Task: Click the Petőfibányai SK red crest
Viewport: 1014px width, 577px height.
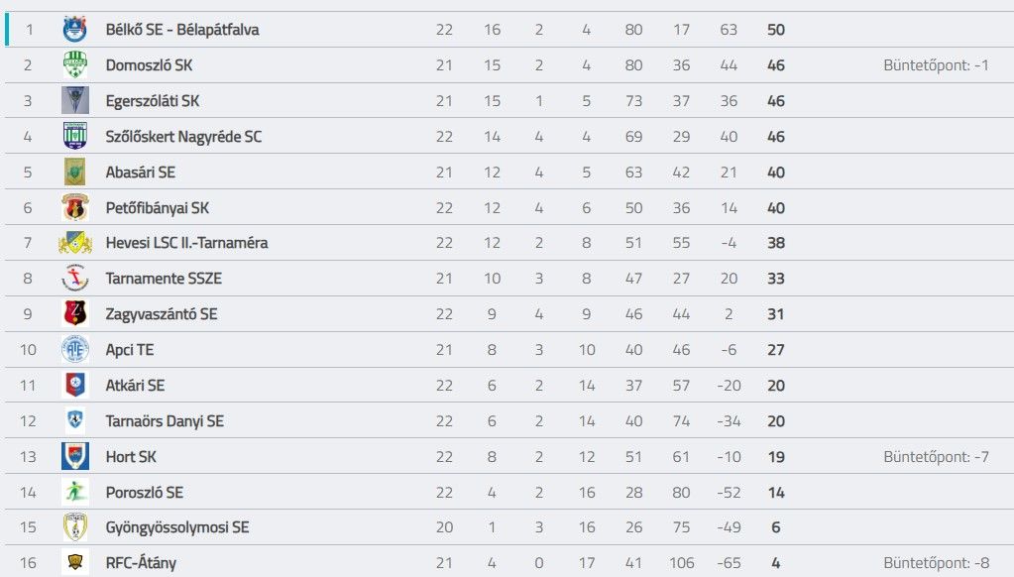Action: [x=75, y=207]
